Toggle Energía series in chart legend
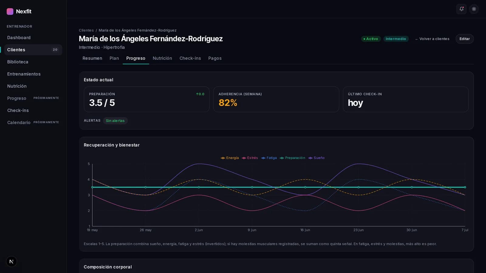 (230, 158)
